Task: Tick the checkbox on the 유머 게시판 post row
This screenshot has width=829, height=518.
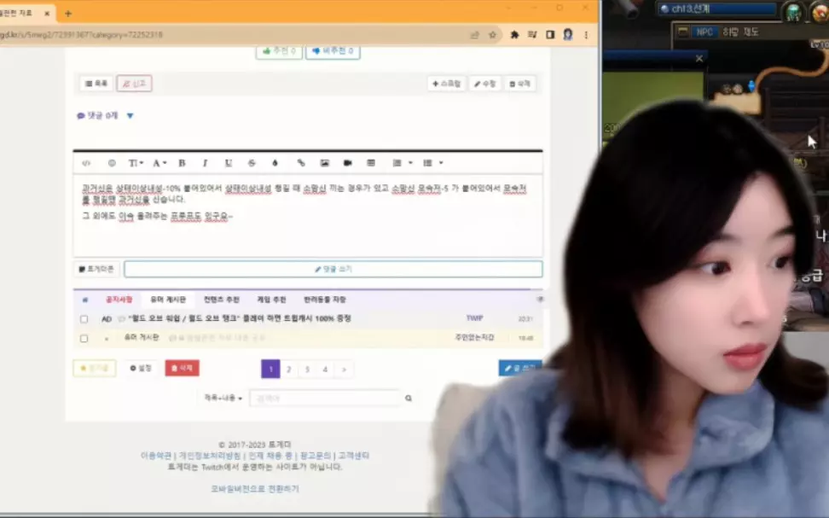Action: (x=84, y=339)
